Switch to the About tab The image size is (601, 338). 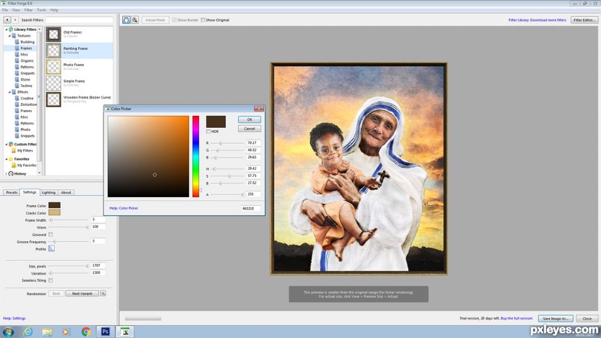click(x=66, y=193)
